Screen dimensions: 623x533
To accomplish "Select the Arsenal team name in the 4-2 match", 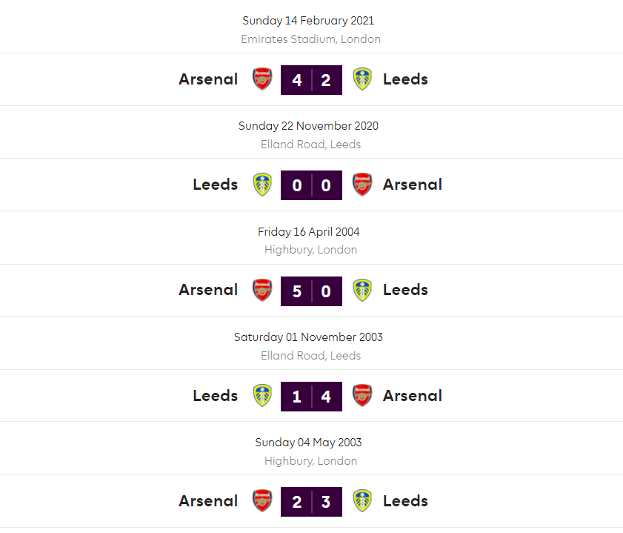I will pos(208,79).
